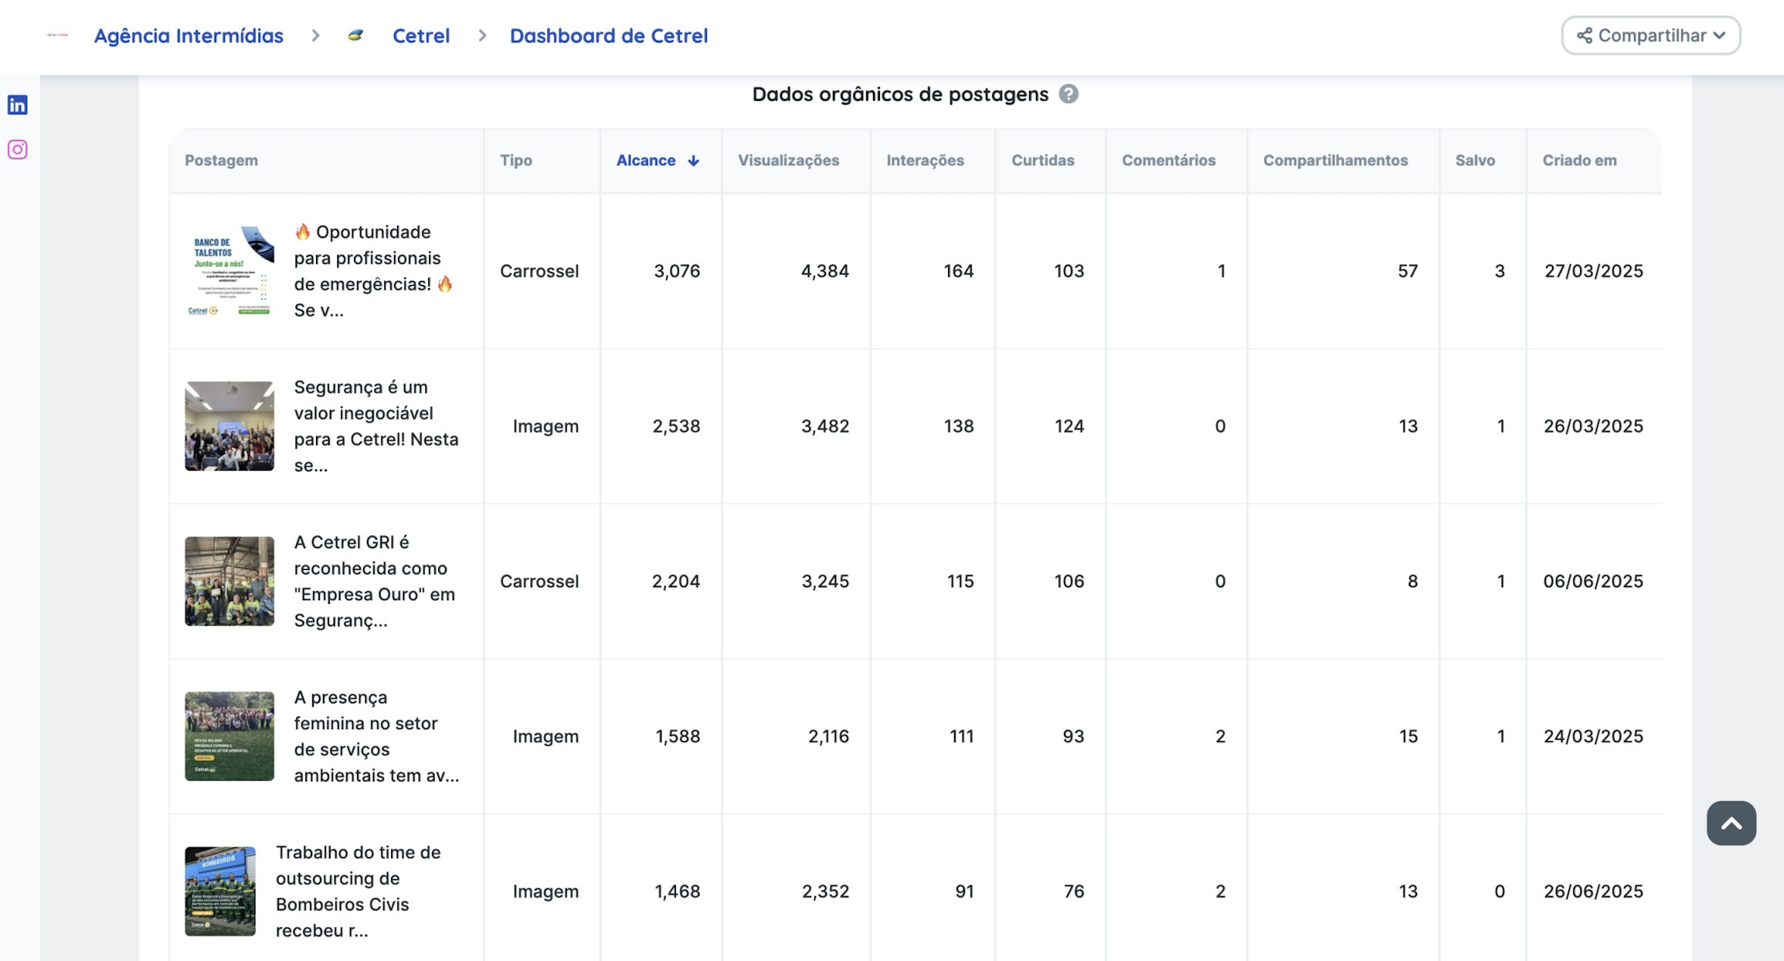
Task: Open Banco de Talentos post thumbnail
Action: tap(229, 271)
